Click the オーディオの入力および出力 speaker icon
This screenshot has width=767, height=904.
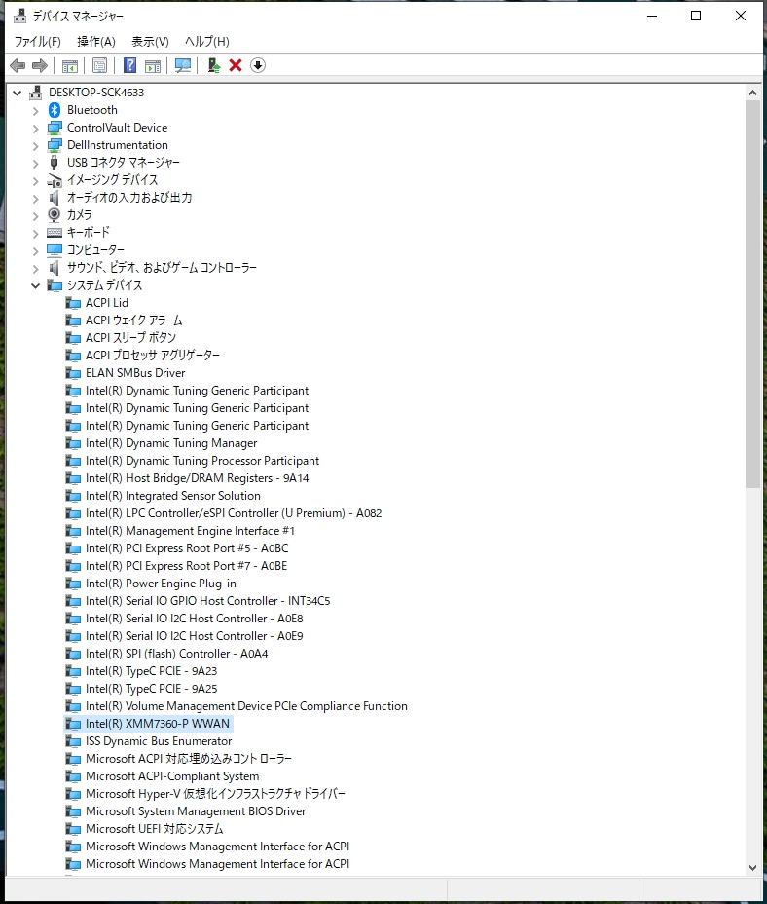(55, 198)
